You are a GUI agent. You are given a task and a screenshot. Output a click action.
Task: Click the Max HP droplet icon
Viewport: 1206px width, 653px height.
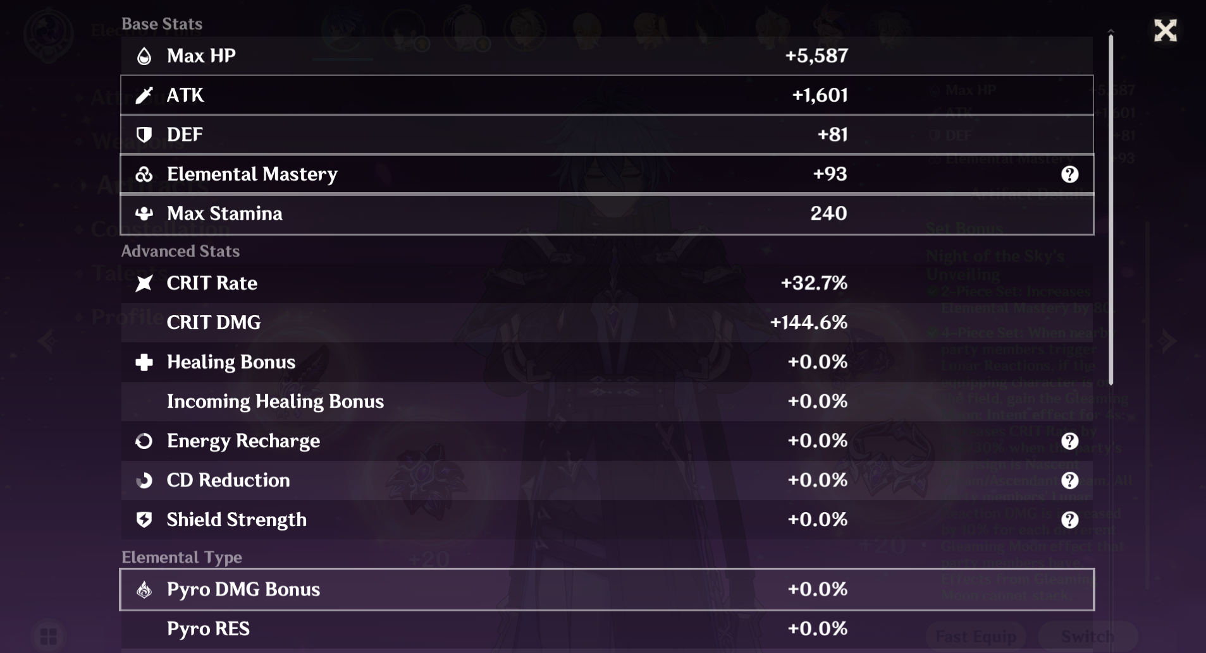pos(144,56)
